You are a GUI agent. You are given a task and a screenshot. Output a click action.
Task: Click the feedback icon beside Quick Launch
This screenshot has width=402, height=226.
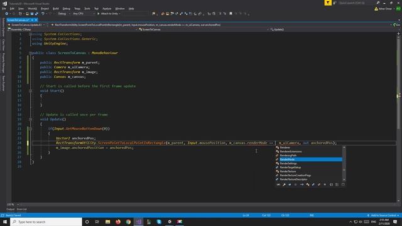tap(335, 3)
